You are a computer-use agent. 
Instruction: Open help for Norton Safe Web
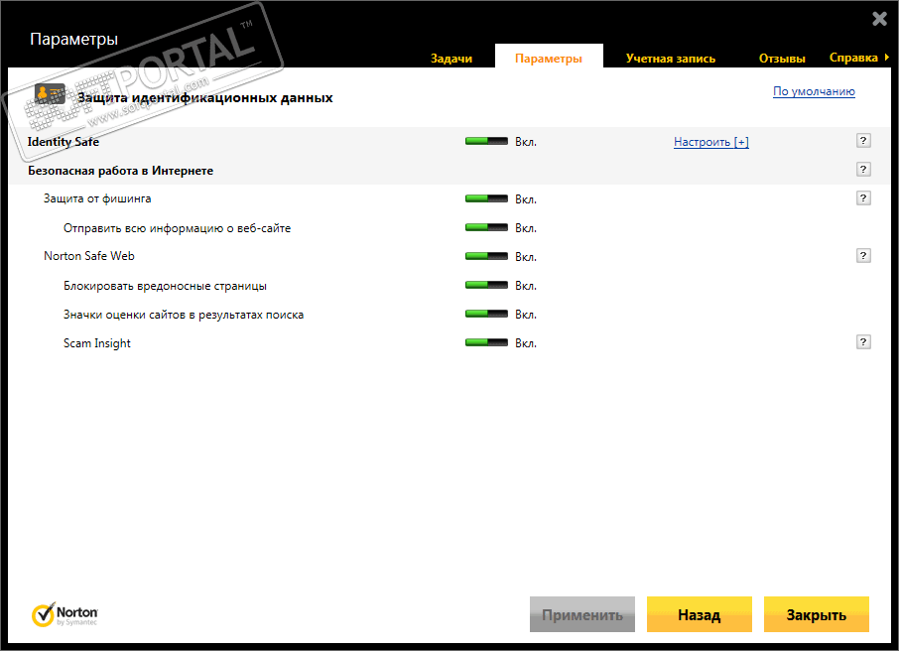click(x=863, y=255)
